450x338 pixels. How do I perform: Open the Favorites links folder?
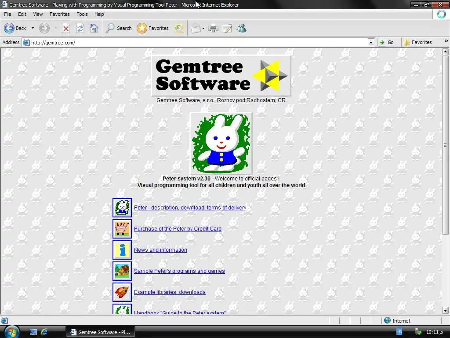417,42
